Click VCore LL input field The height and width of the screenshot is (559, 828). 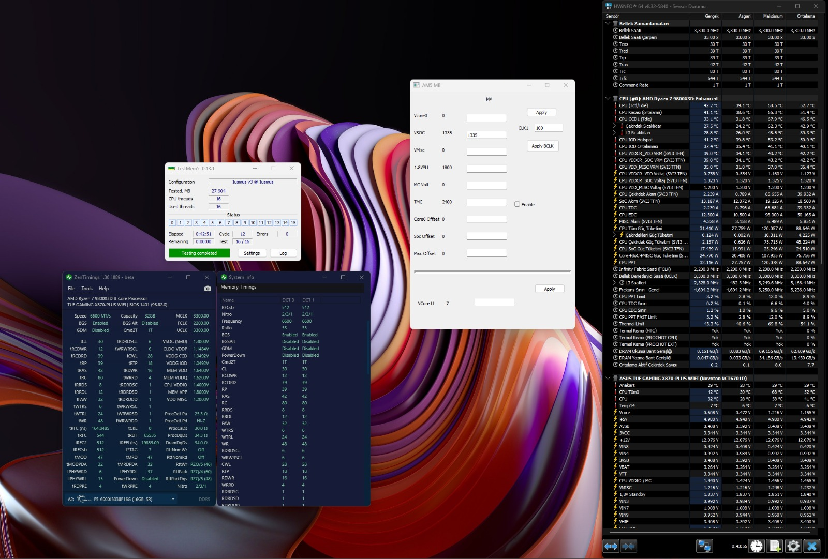[x=495, y=302]
